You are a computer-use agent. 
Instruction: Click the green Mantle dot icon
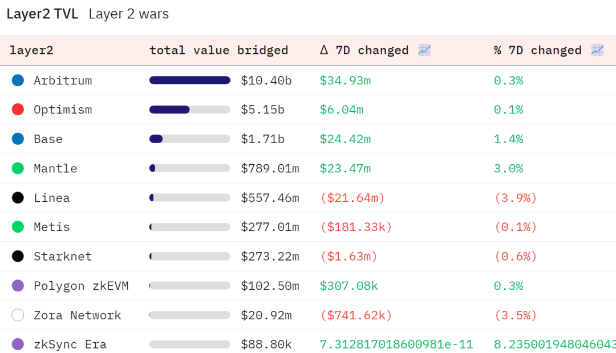point(18,168)
